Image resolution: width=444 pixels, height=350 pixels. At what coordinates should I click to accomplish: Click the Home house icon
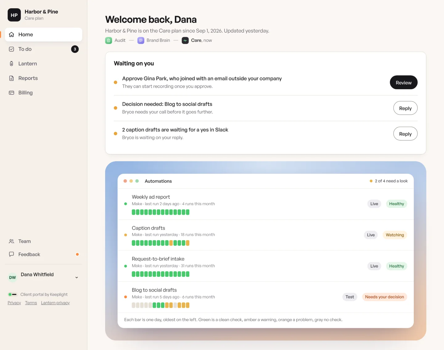[x=11, y=34]
